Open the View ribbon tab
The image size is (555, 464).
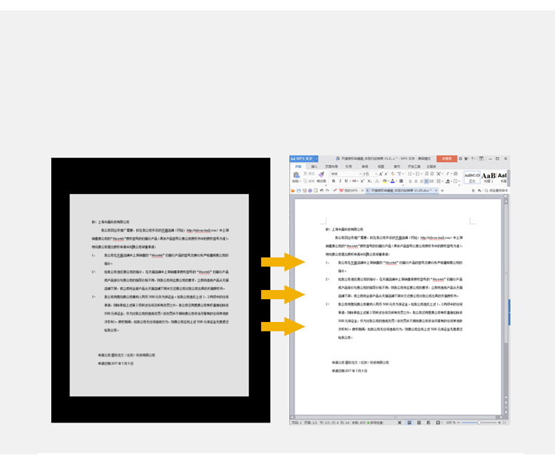tap(381, 167)
